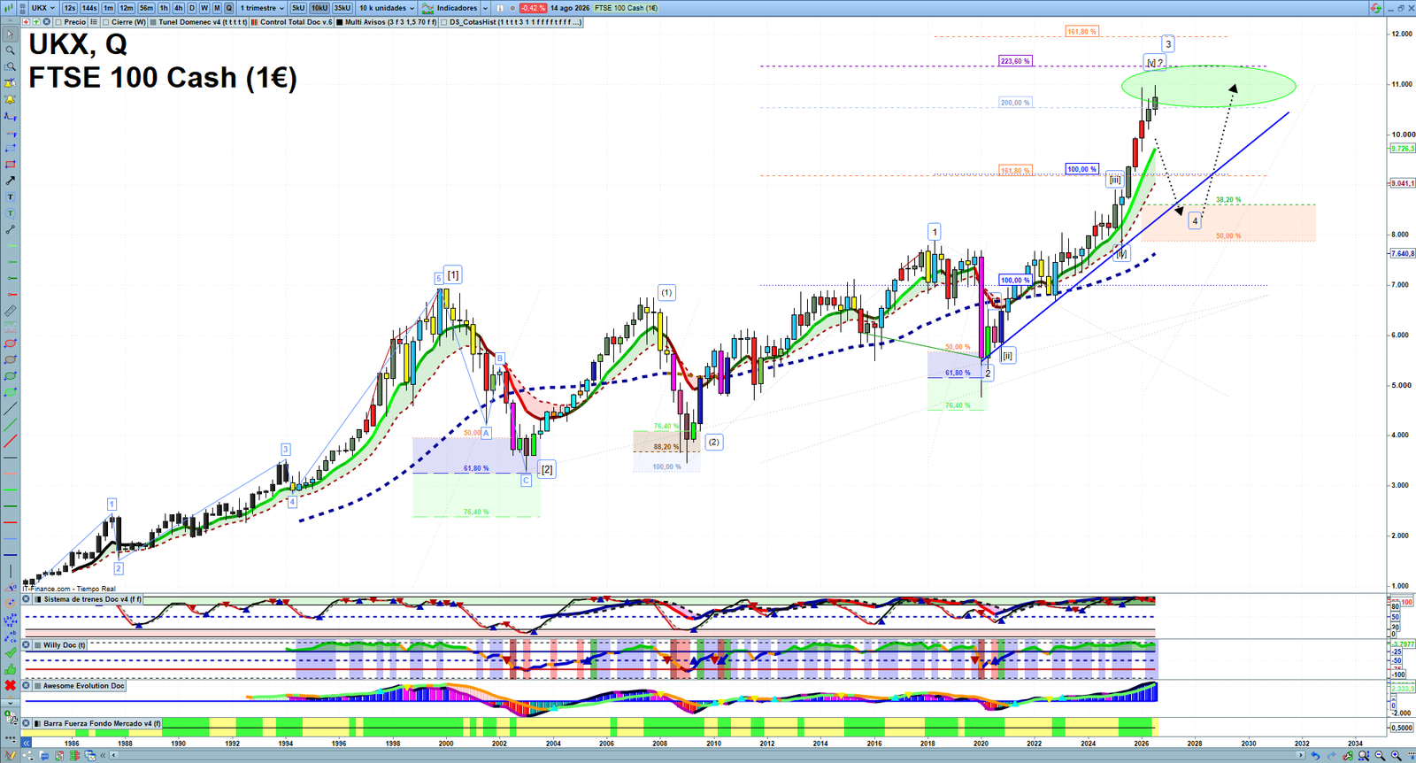Toggle the DS_CotasHist checkbox
The width and height of the screenshot is (1416, 763).
(x=444, y=21)
